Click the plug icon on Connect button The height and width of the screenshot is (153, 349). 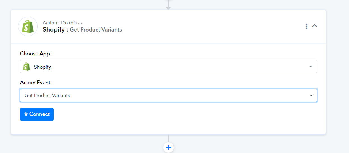tap(26, 114)
